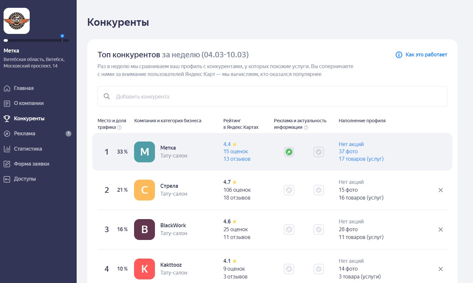
Task: Click the info checkmark icon in Kakttooz row
Action: (x=319, y=269)
